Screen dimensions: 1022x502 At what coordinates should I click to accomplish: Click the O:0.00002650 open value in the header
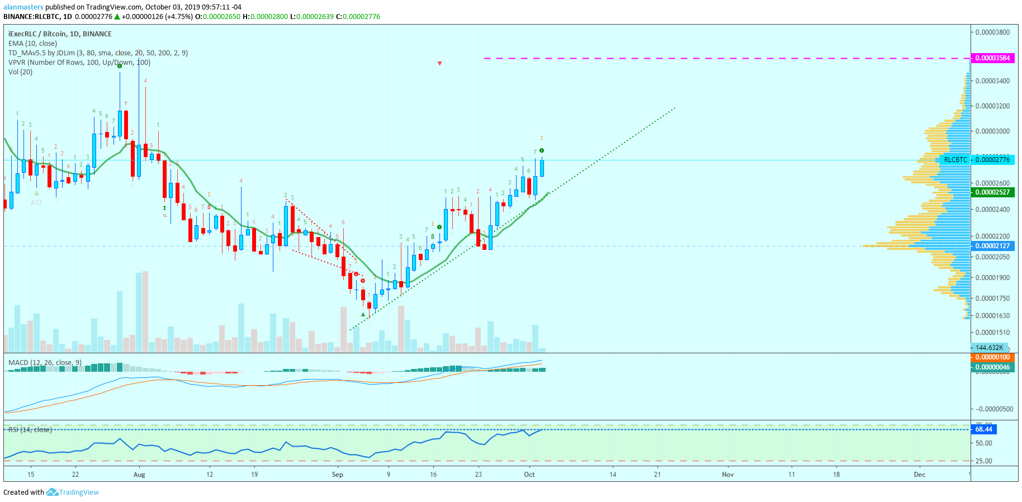[x=217, y=17]
